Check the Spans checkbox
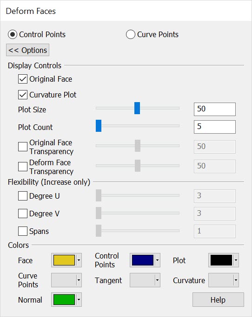 pyautogui.click(x=23, y=231)
